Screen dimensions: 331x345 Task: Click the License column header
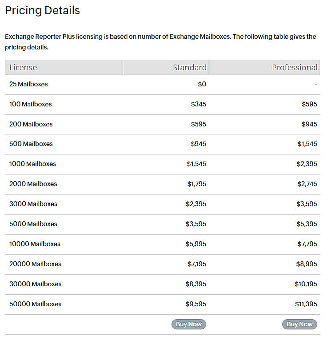click(x=23, y=68)
